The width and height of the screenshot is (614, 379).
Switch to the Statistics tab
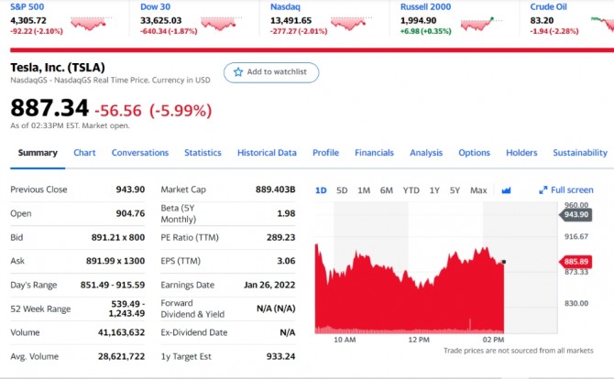click(x=203, y=153)
